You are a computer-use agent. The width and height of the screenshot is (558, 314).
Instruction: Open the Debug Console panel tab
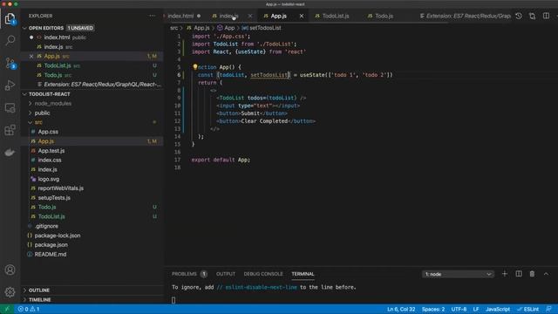point(263,274)
